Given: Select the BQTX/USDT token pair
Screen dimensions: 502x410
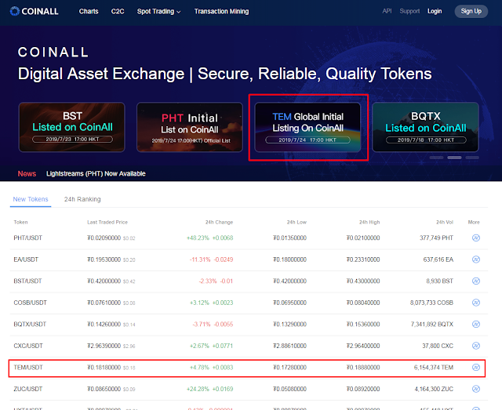Looking at the screenshot, I should [x=30, y=325].
